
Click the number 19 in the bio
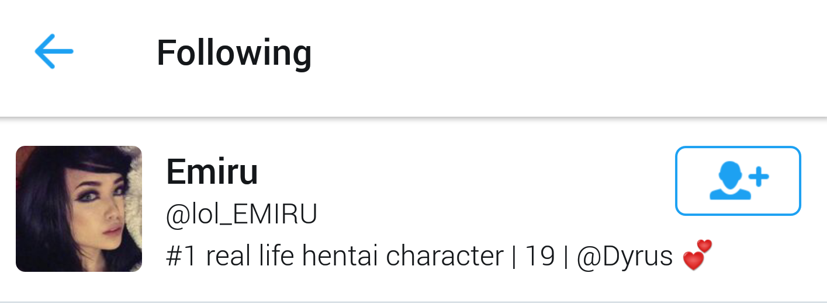tap(539, 256)
